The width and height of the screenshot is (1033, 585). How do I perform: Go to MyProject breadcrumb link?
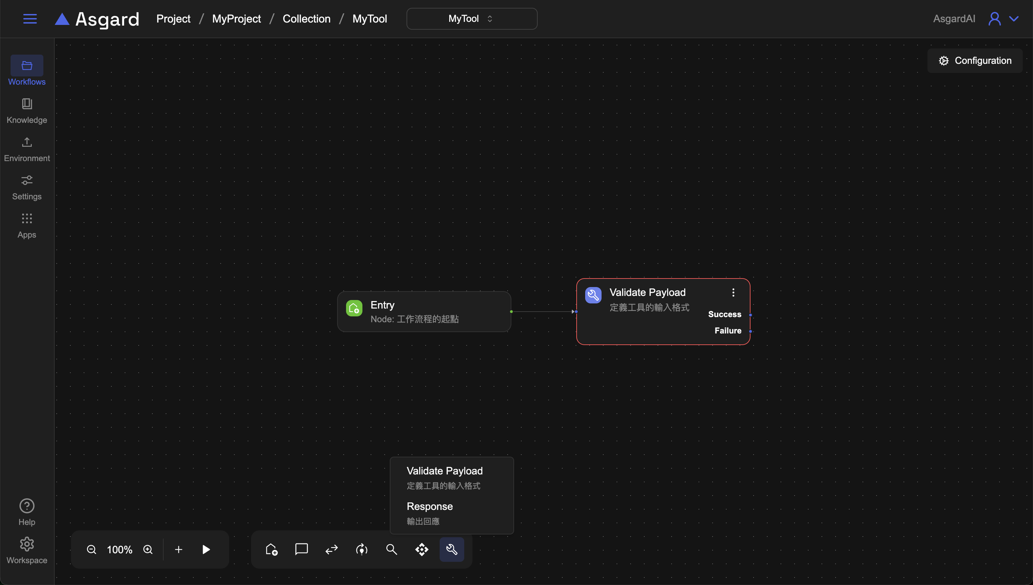pos(236,19)
